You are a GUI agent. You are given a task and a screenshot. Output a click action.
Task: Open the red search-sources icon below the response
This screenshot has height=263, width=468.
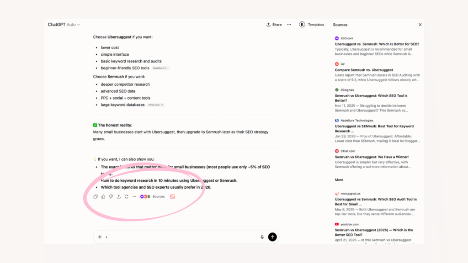(x=173, y=196)
